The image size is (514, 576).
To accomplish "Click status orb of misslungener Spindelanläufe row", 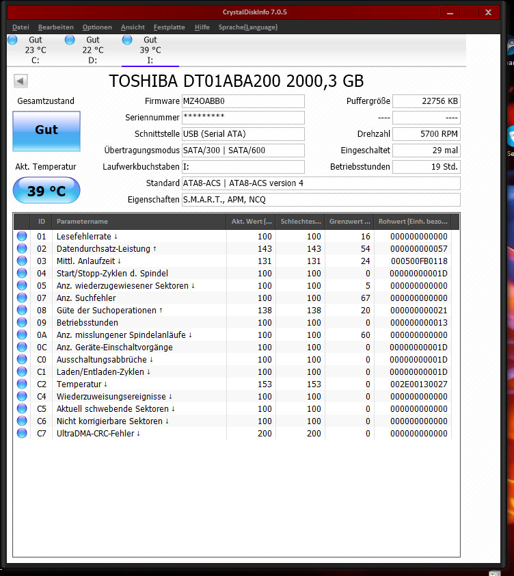I will coord(22,335).
